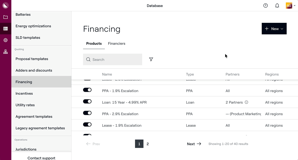Open the filter funnel icon
Image resolution: width=298 pixels, height=160 pixels.
point(151,59)
